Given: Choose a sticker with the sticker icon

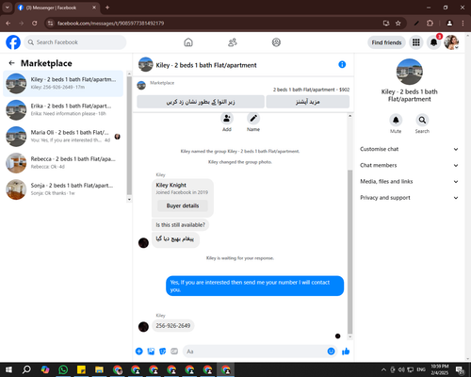Looking at the screenshot, I should [163, 352].
